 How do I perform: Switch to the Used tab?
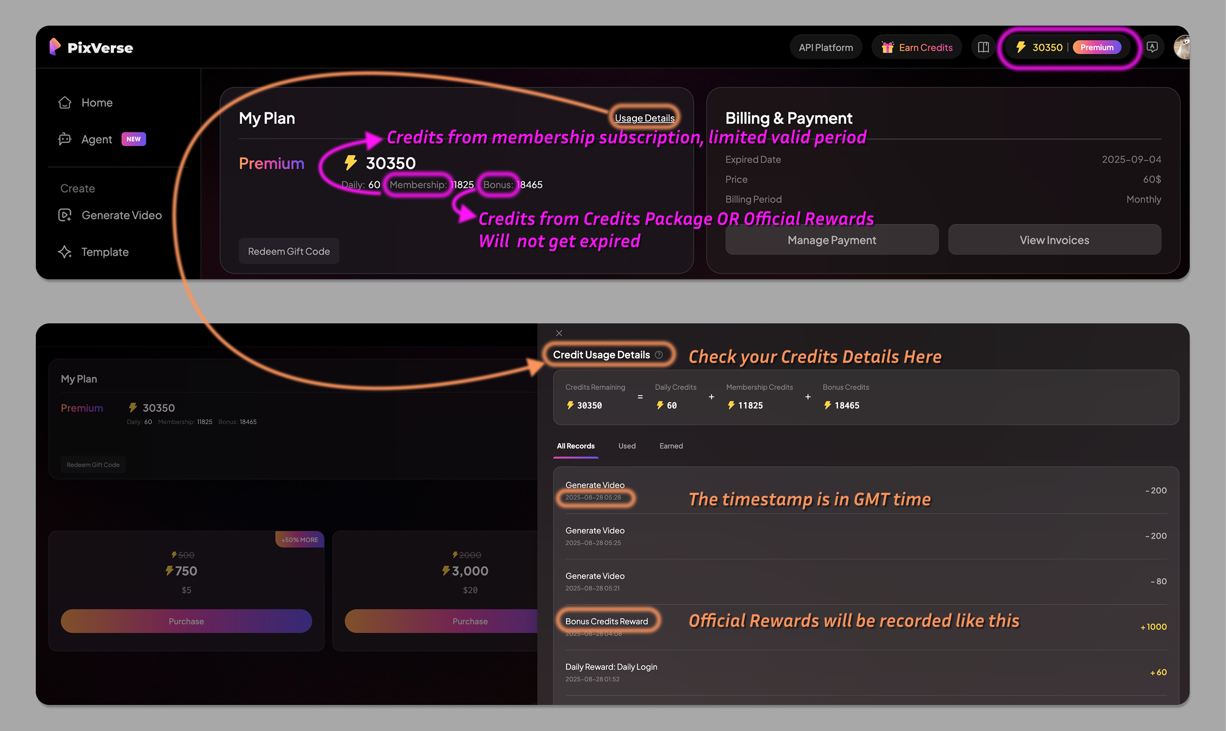627,445
